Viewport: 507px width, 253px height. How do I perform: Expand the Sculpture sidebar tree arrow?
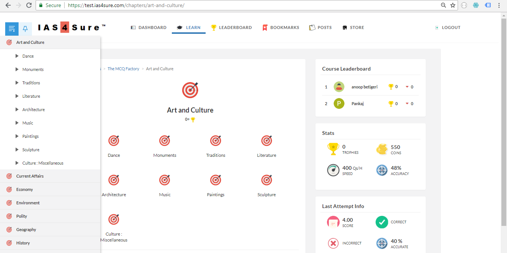(x=17, y=150)
